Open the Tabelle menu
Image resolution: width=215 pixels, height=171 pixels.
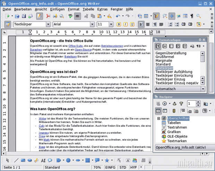click(x=88, y=9)
